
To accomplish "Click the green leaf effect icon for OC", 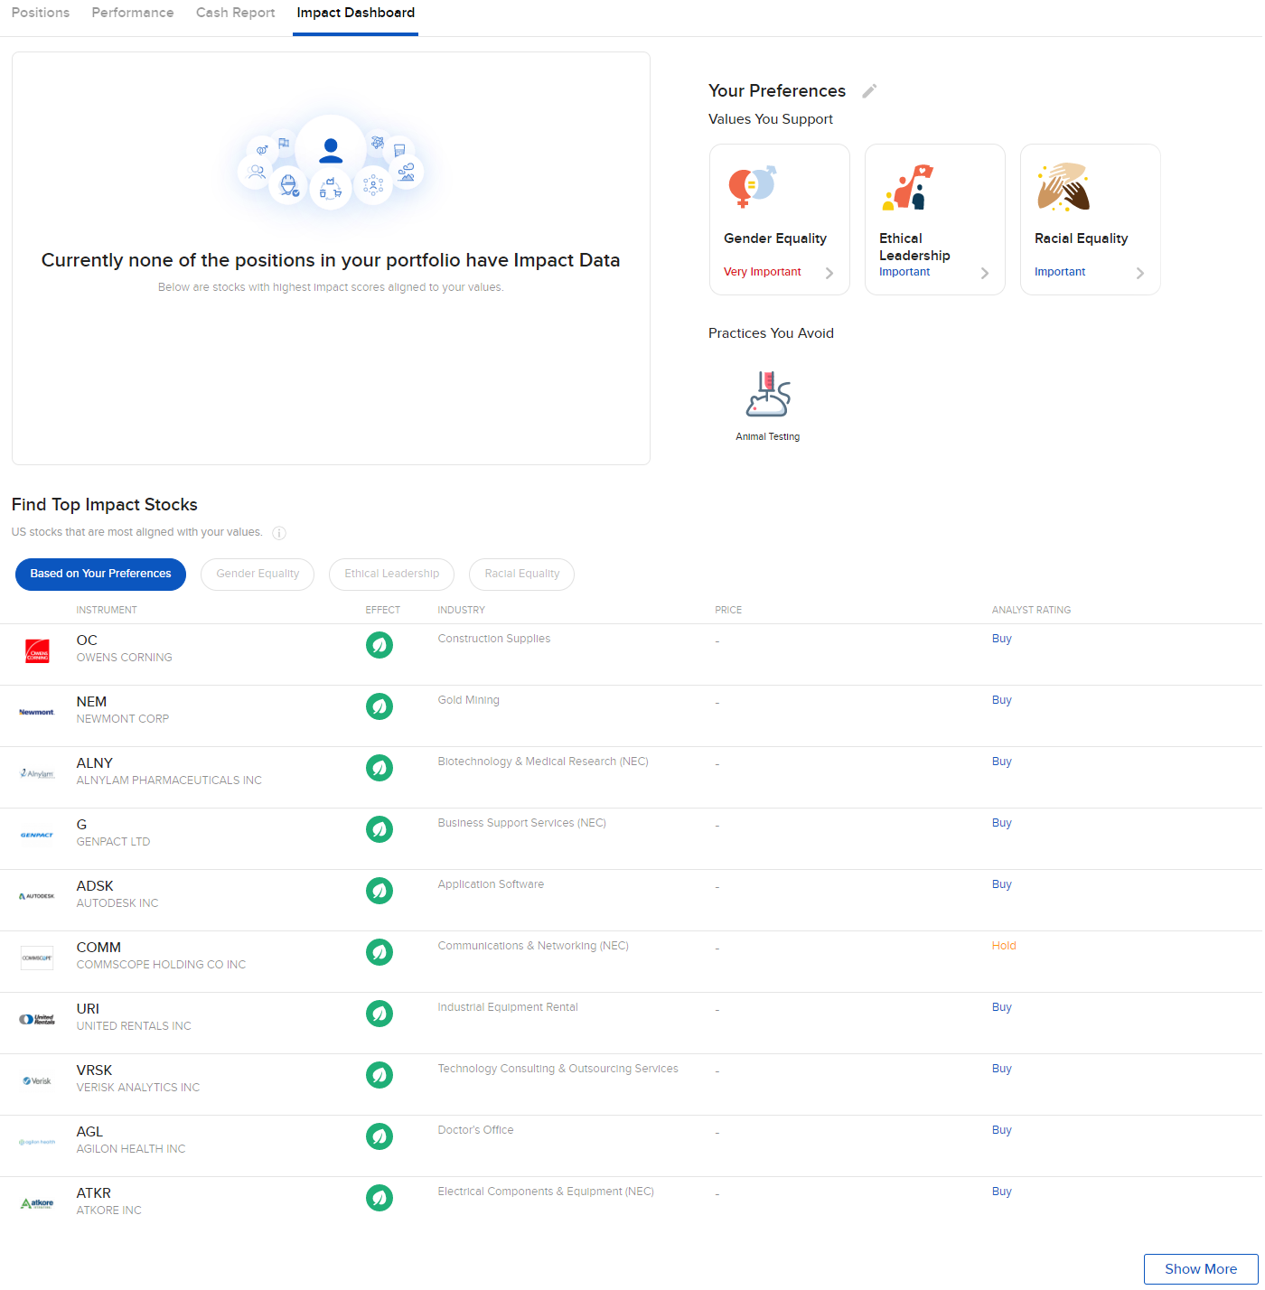I will (379, 645).
